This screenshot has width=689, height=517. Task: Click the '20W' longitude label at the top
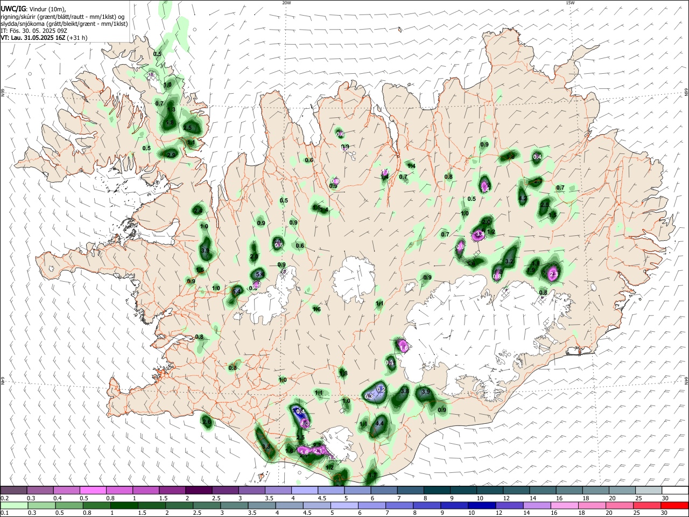pyautogui.click(x=286, y=3)
